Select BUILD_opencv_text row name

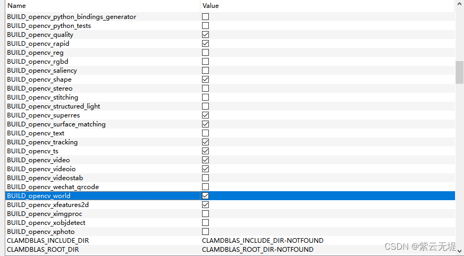tap(36, 133)
